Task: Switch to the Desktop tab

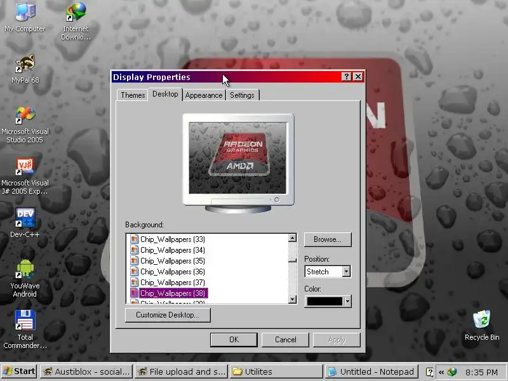Action: [x=165, y=94]
